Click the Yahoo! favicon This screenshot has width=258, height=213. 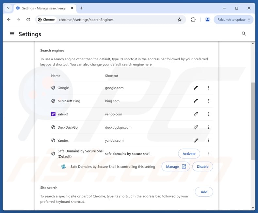click(53, 114)
